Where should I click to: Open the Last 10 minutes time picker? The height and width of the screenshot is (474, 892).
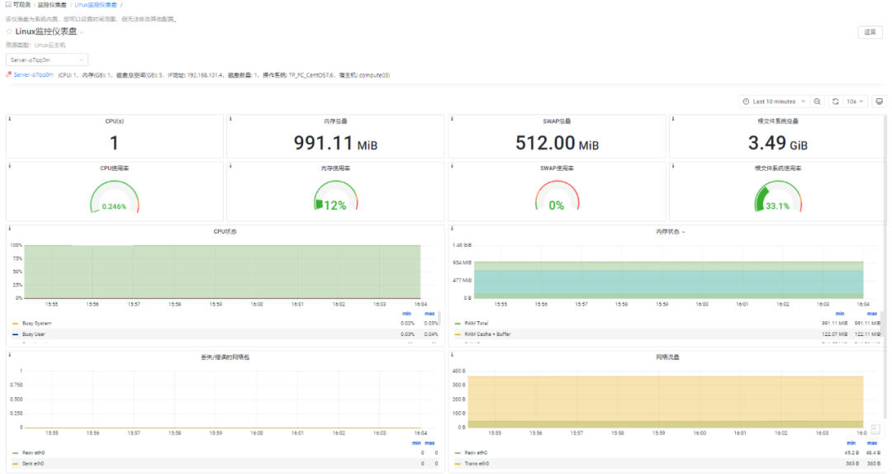[774, 102]
